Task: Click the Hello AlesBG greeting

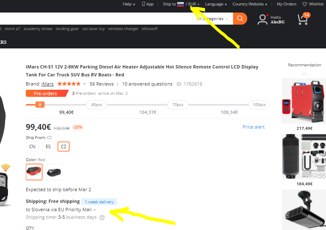Action: click(x=278, y=20)
